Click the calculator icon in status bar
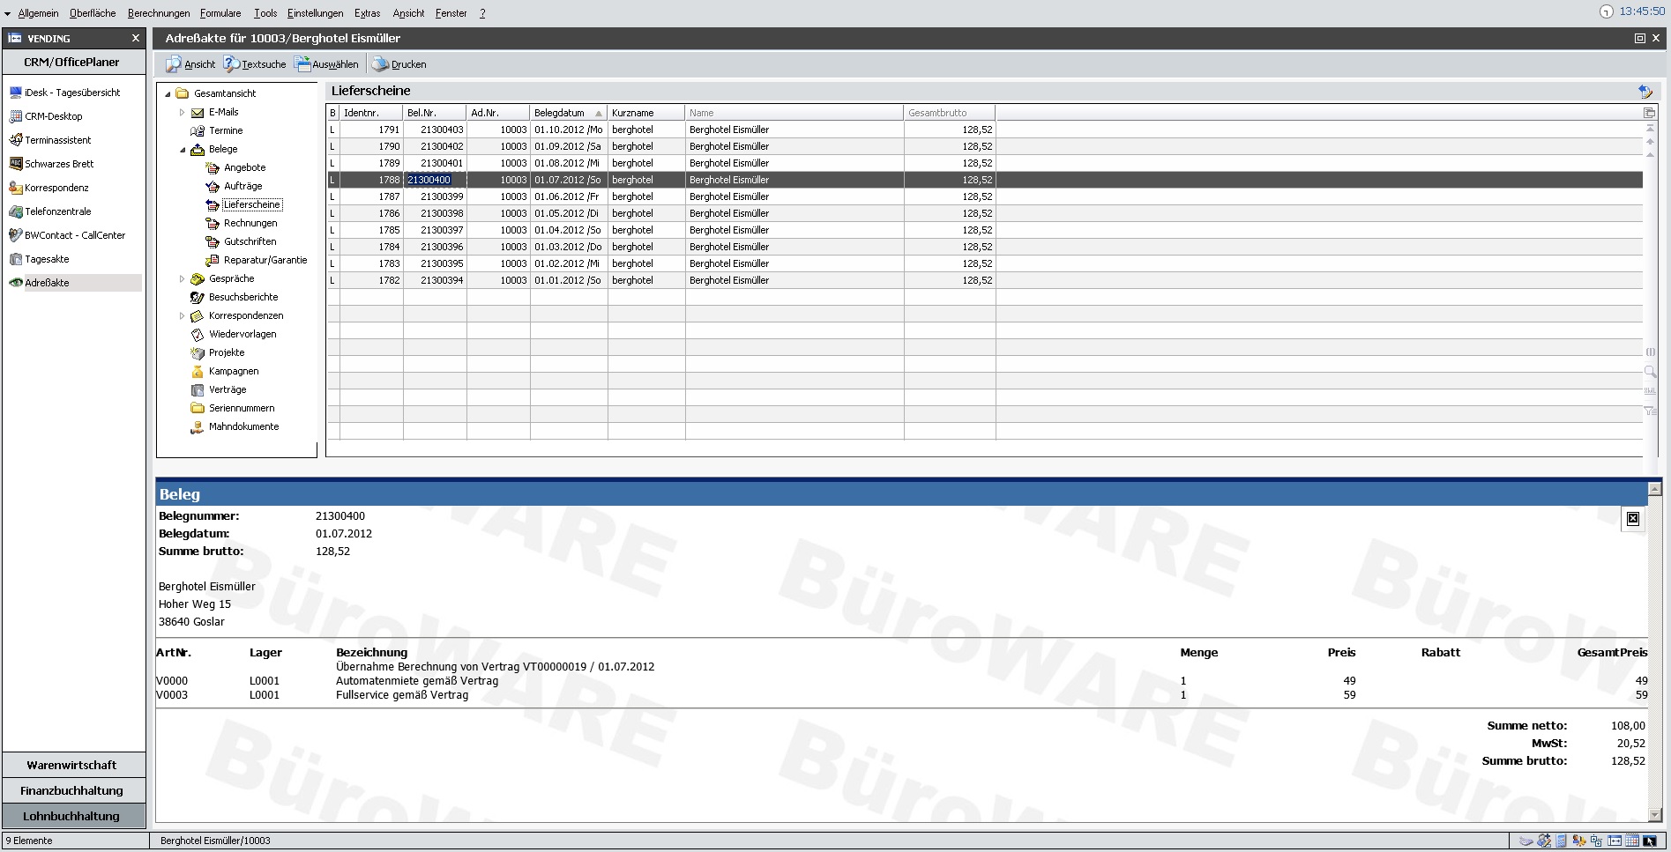Screen dimensions: 1671x852 pos(1562,841)
